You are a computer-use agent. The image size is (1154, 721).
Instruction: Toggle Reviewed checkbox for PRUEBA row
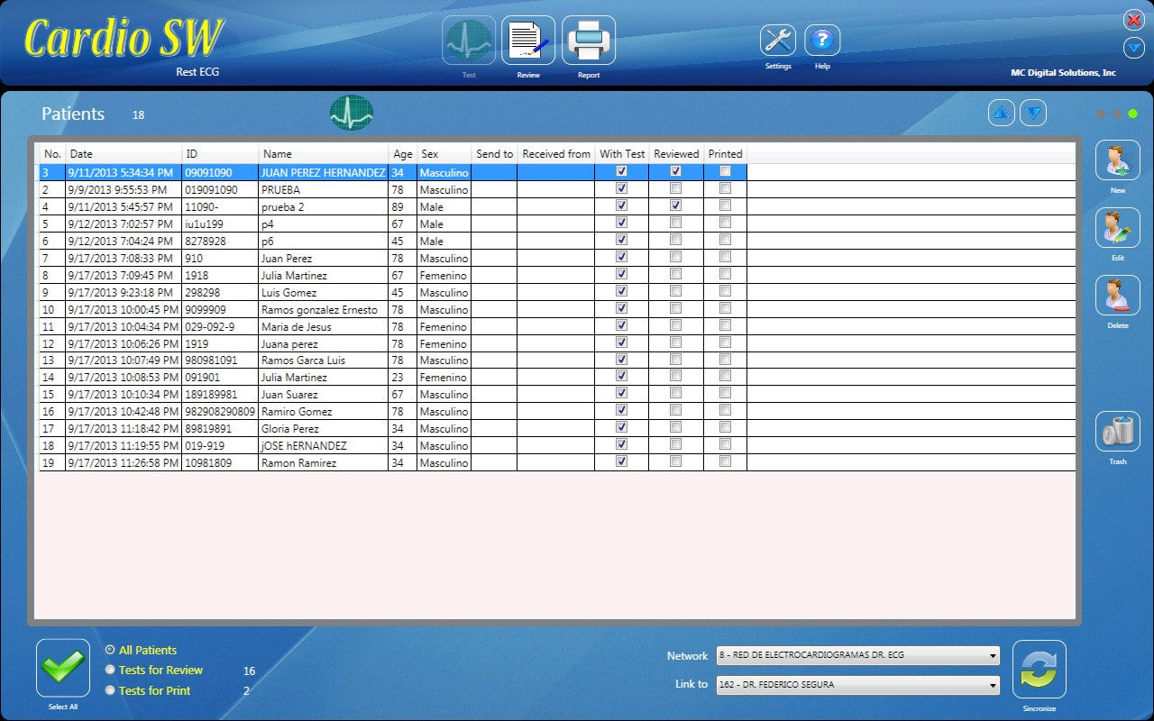pos(675,188)
